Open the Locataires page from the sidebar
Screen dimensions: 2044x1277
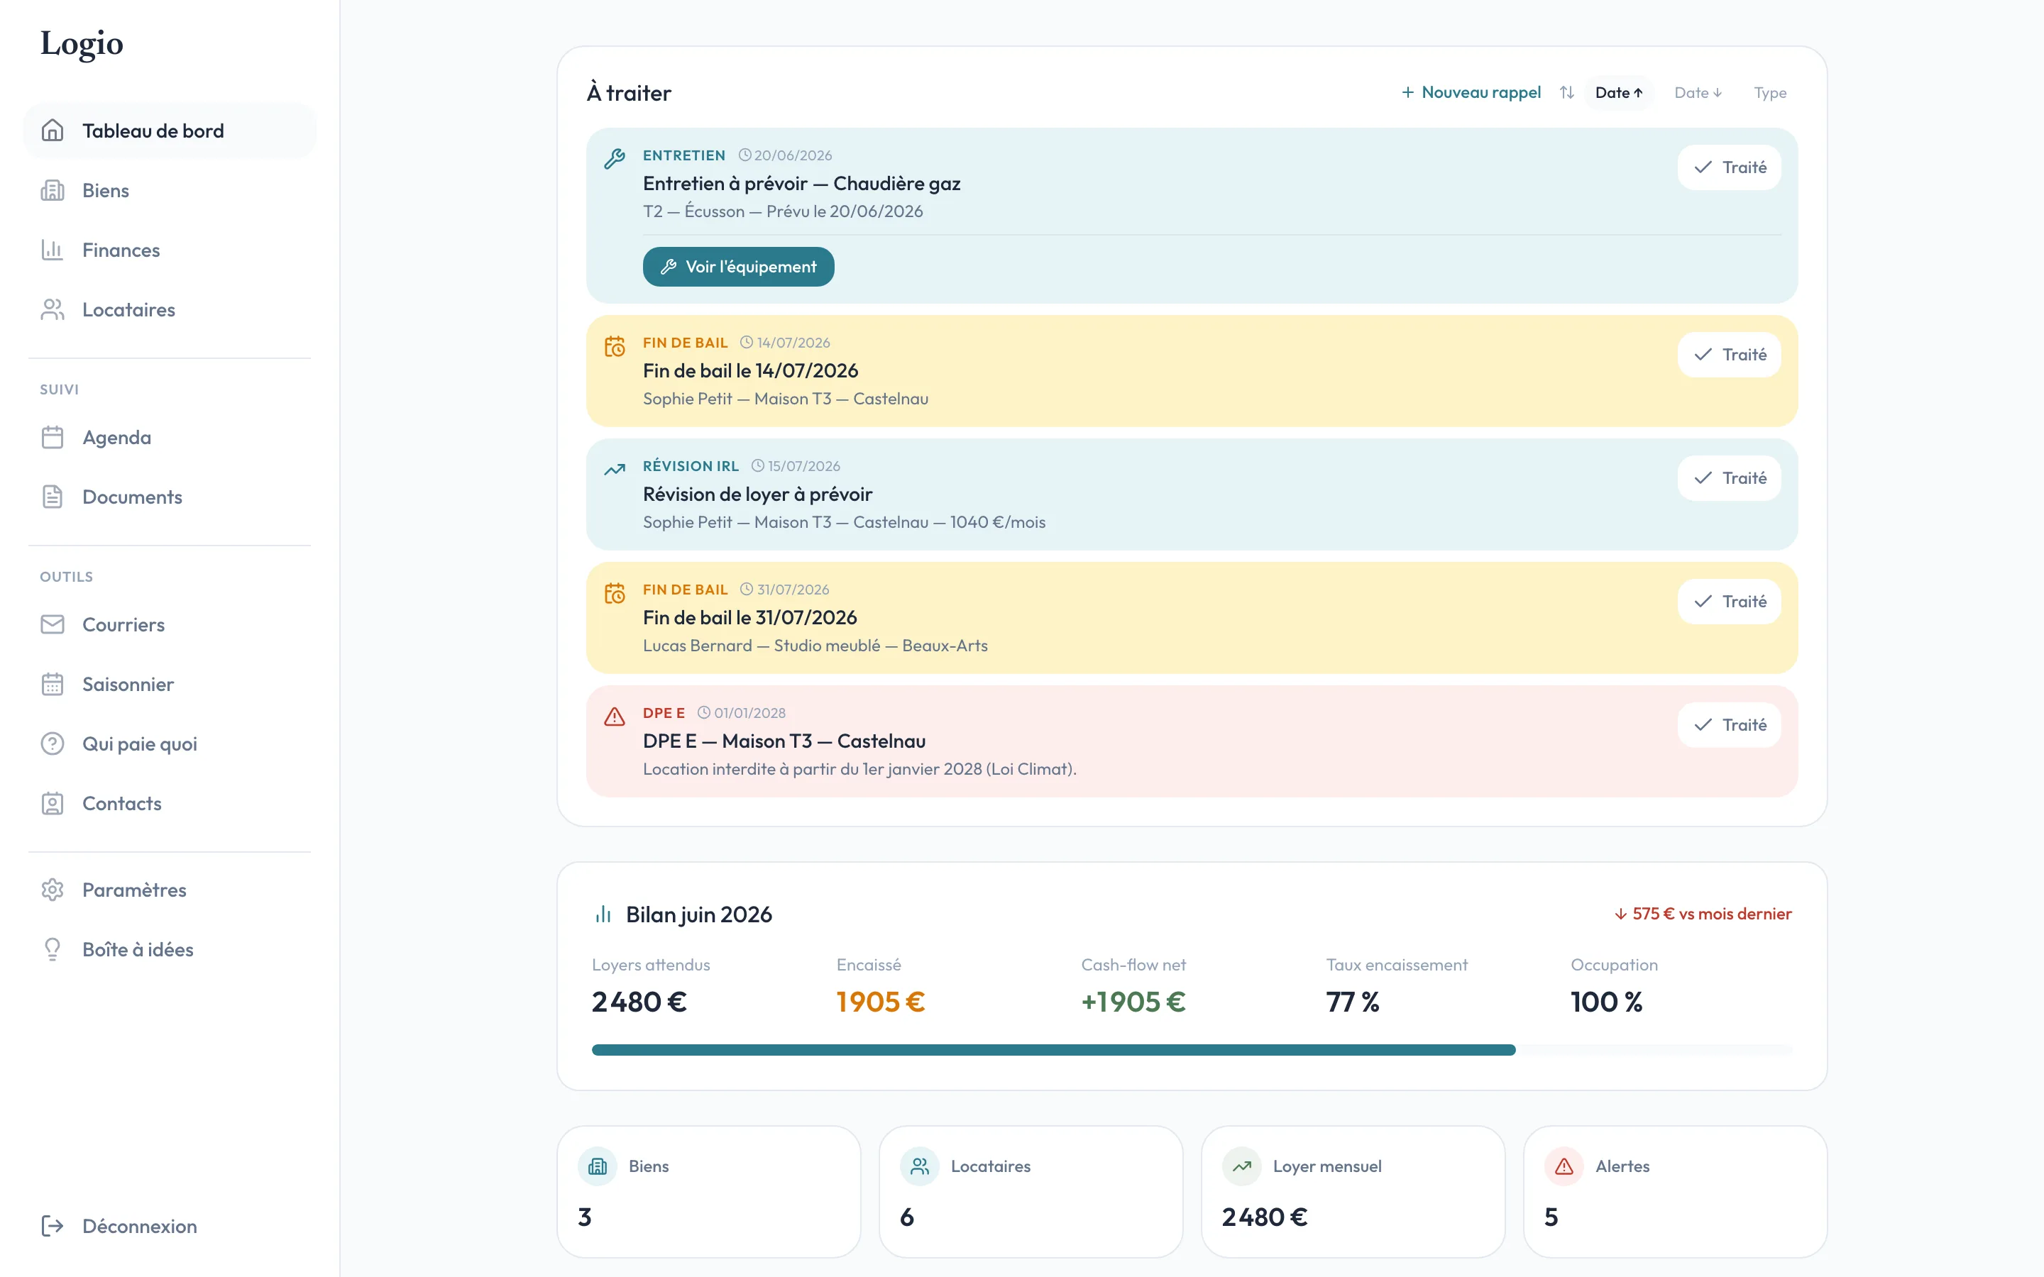click(x=170, y=309)
